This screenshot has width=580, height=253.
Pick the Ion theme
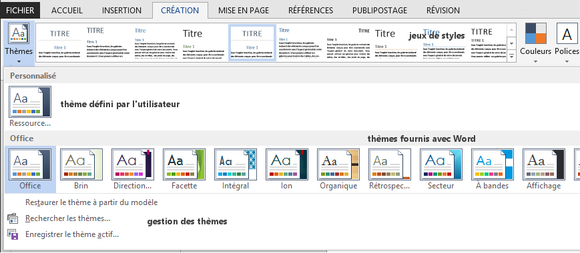(287, 169)
